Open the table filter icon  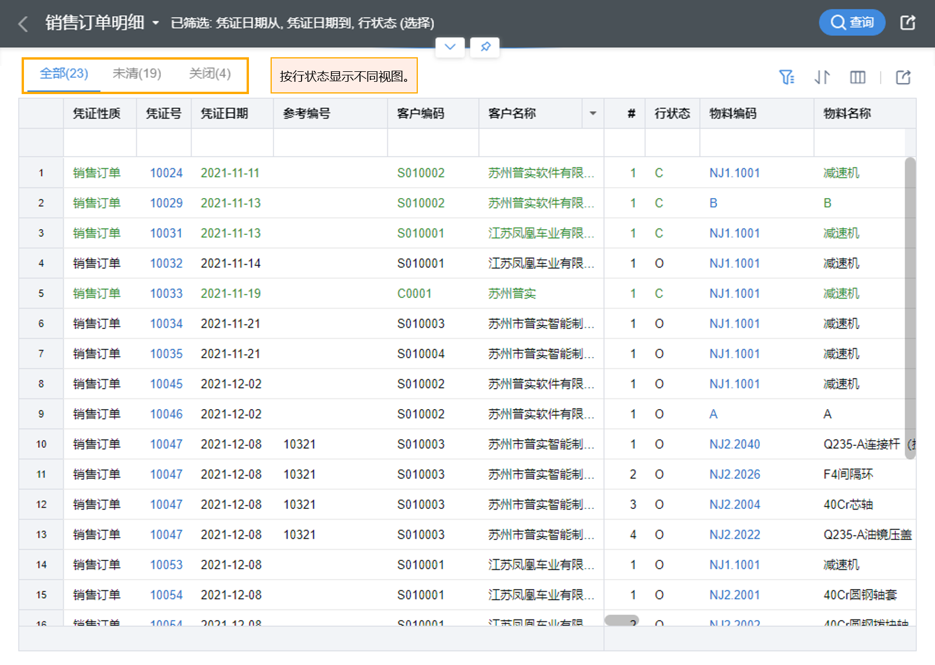(x=787, y=77)
